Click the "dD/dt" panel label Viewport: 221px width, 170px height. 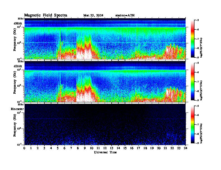(x=18, y=66)
